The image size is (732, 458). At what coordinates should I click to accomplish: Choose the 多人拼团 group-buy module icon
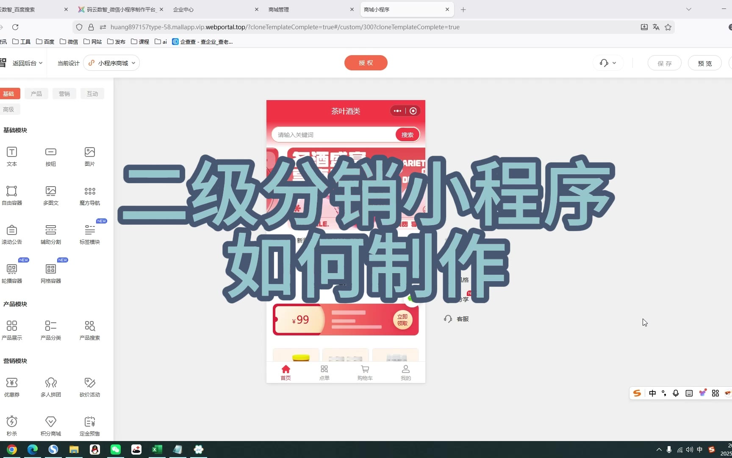[51, 383]
